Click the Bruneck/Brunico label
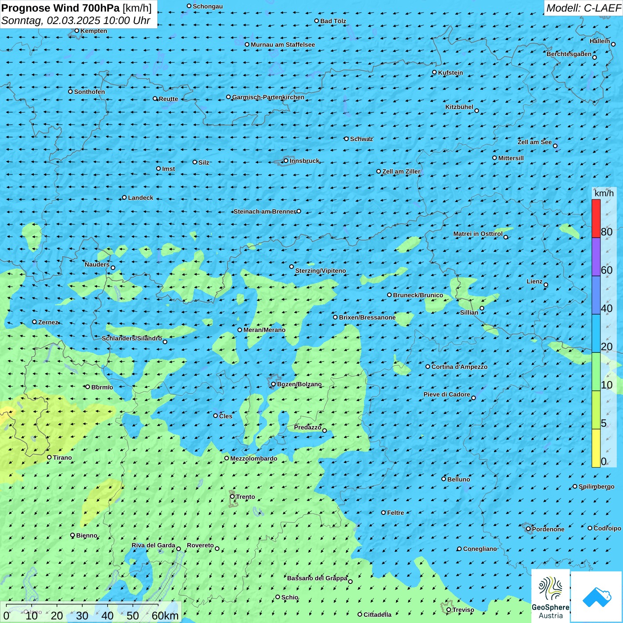The width and height of the screenshot is (623, 623). coord(418,295)
